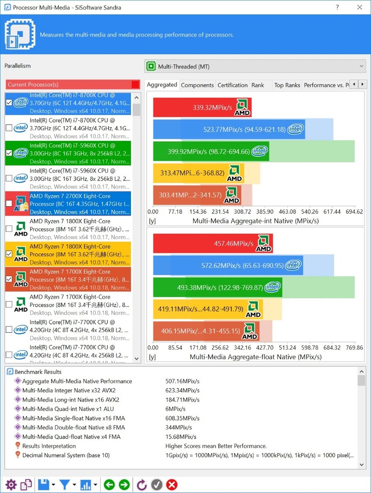Click the red 339.32MPix/s bar
Image resolution: width=371 pixels, height=493 pixels.
(203, 107)
